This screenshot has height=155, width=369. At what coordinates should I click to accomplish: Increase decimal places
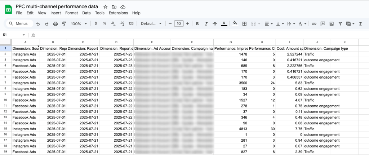point(122,23)
